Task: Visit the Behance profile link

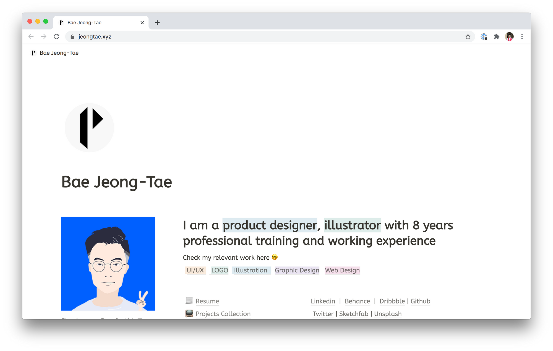Action: (x=357, y=301)
